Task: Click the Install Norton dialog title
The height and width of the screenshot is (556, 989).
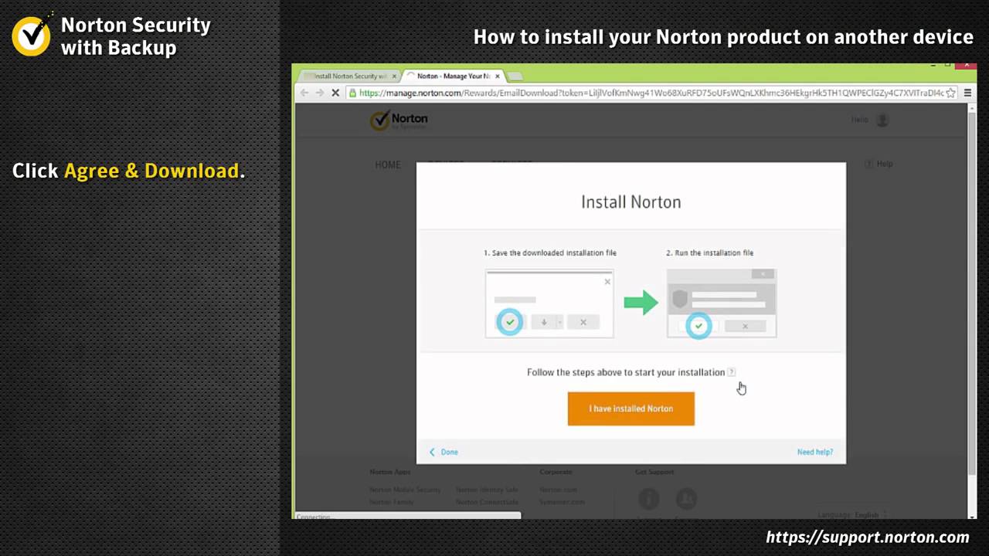Action: coord(631,202)
